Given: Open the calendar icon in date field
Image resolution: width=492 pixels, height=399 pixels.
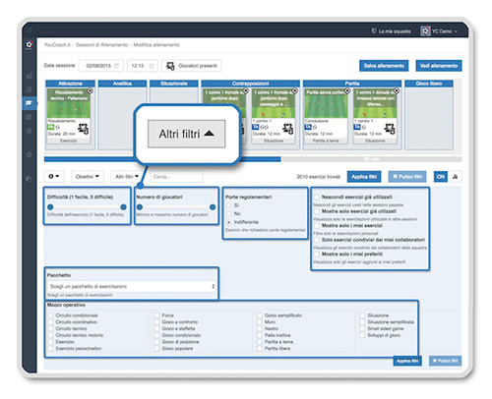Looking at the screenshot, I should tap(116, 66).
